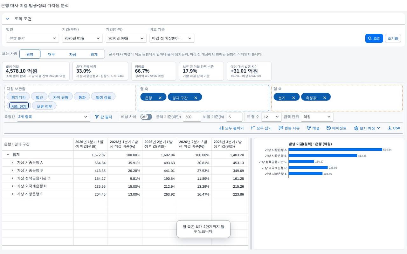The height and width of the screenshot is (254, 407).
Task: Click the 초기화 reset button
Action: click(393, 38)
